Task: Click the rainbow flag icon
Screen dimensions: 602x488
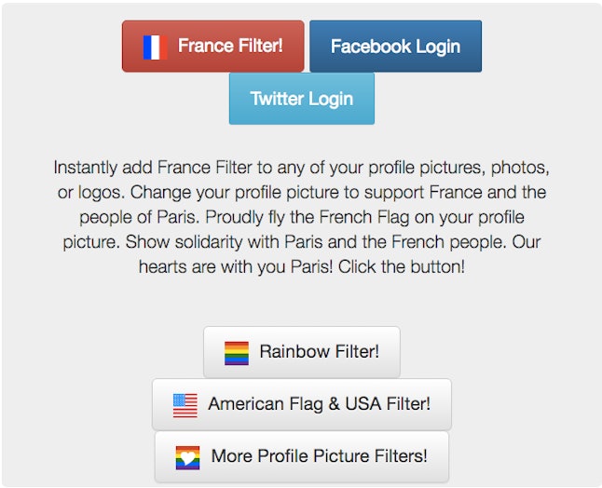Action: [x=237, y=353]
